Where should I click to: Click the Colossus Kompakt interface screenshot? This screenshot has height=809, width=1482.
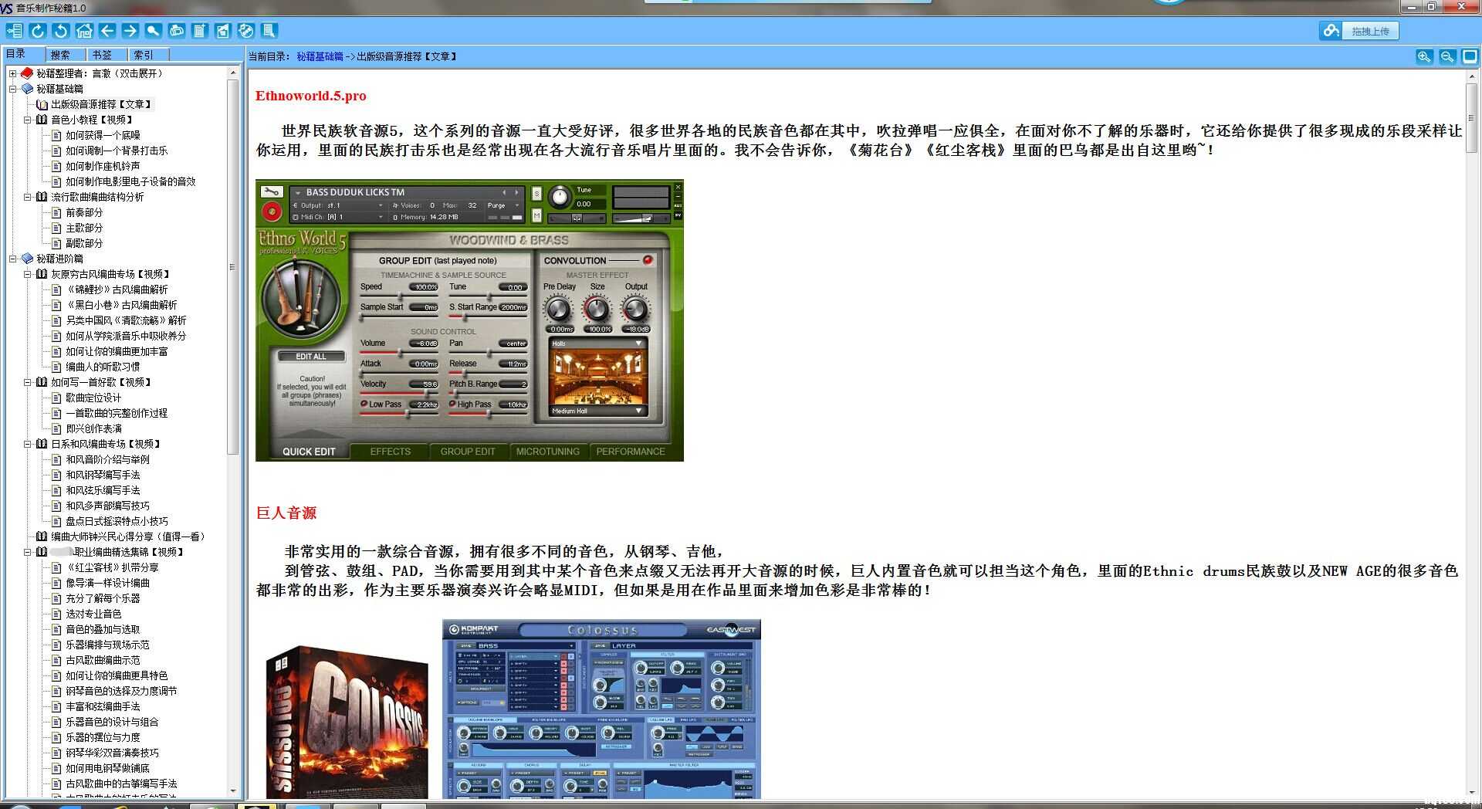(601, 709)
